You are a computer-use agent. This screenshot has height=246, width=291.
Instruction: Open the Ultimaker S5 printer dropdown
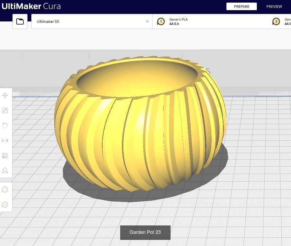(x=92, y=21)
